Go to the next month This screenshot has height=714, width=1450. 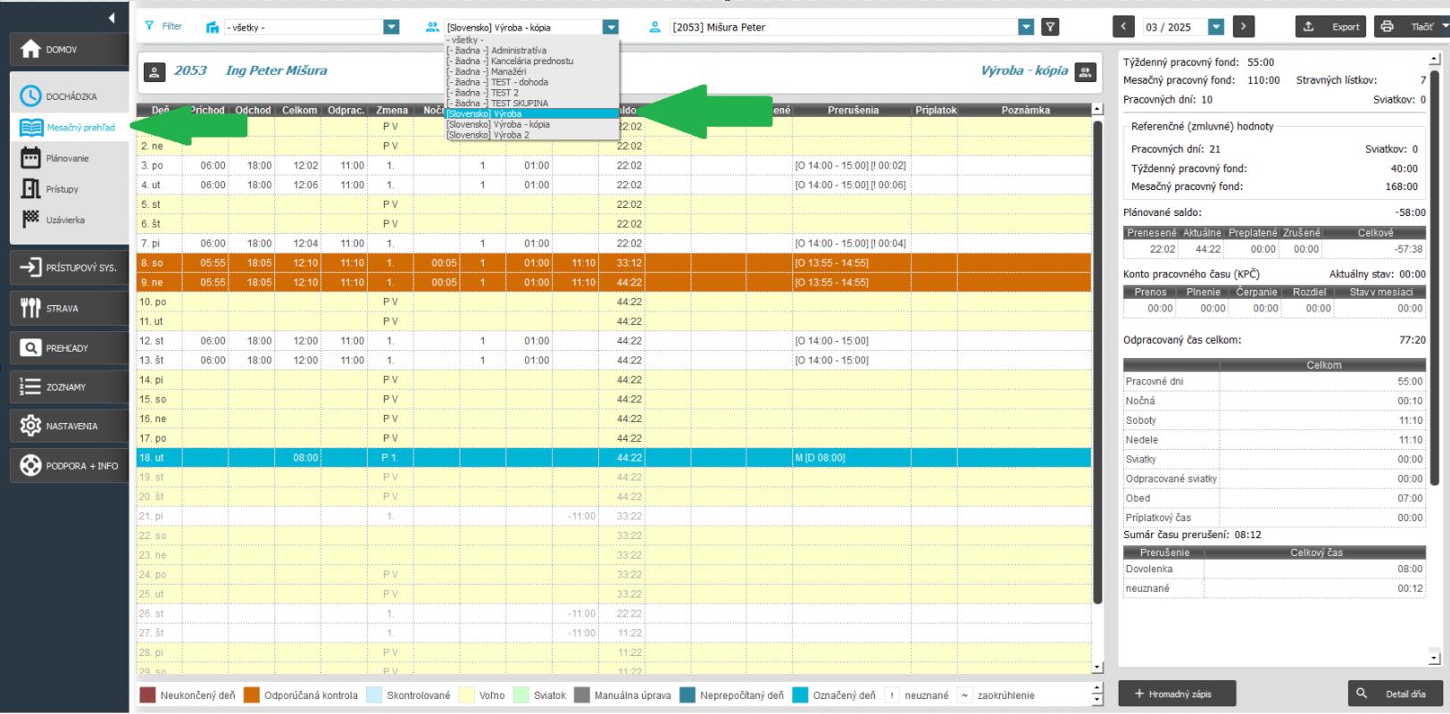(1243, 27)
